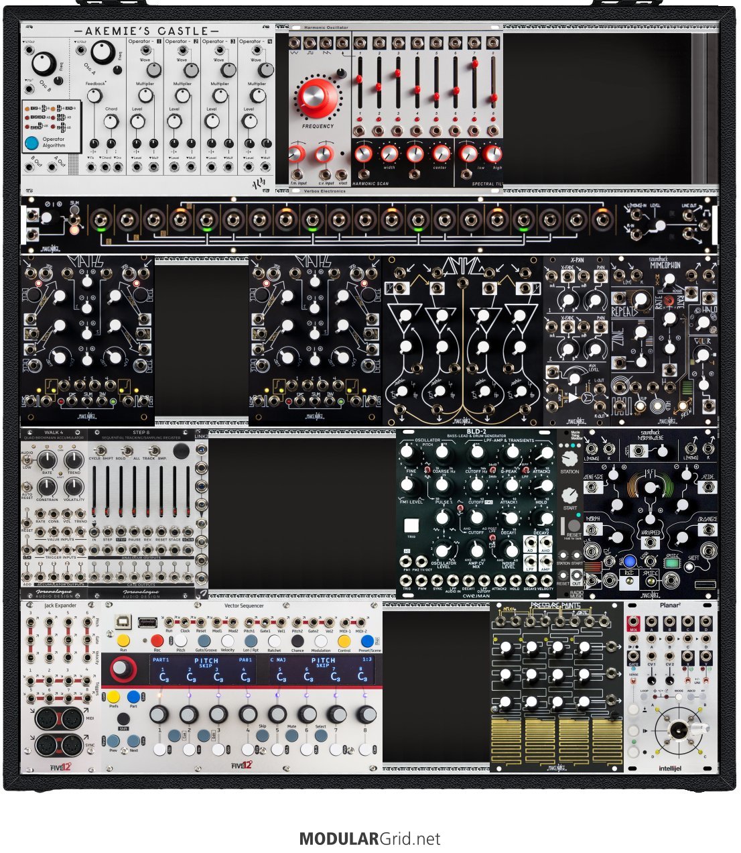
Task: Click yellow Run button on Vector Sequencer
Action: click(123, 640)
